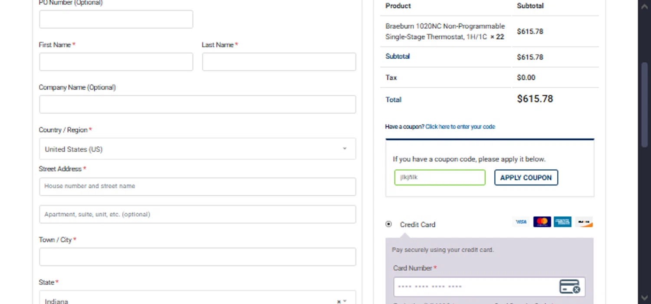Screen dimensions: 651x304
Task: Click the Total row label
Action: (x=393, y=99)
